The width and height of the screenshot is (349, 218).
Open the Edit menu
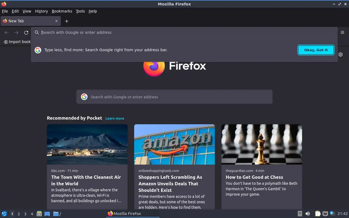click(x=15, y=11)
